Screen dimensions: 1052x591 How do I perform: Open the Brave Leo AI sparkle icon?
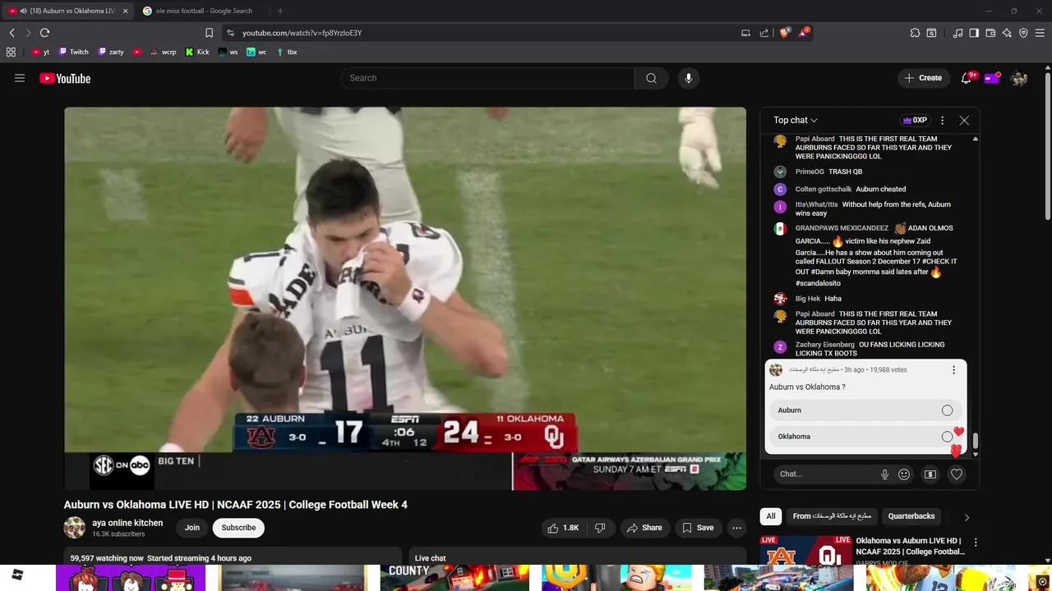click(1007, 33)
